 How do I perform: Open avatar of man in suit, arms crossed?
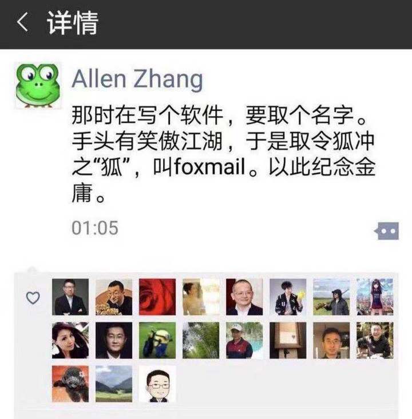point(70,297)
